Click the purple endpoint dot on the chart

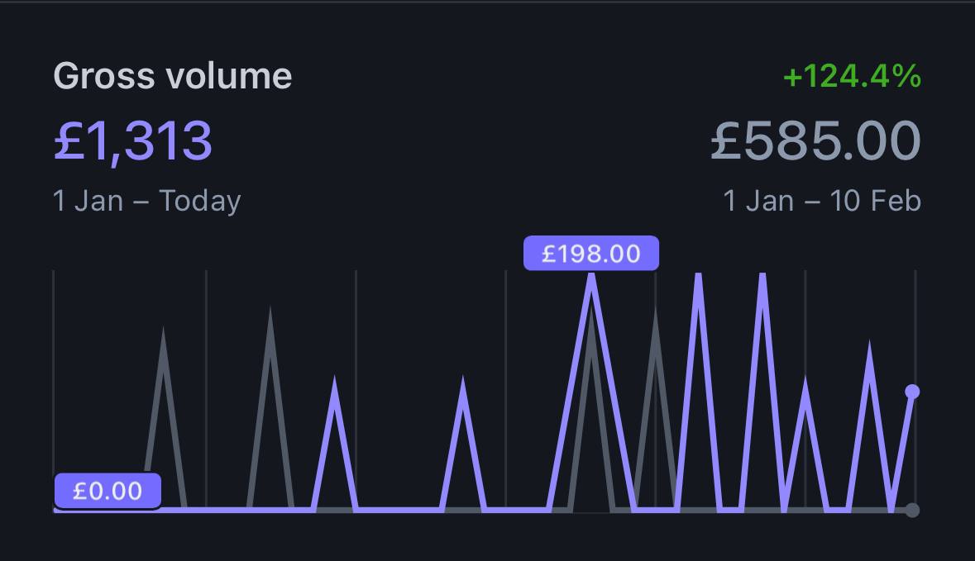click(912, 392)
